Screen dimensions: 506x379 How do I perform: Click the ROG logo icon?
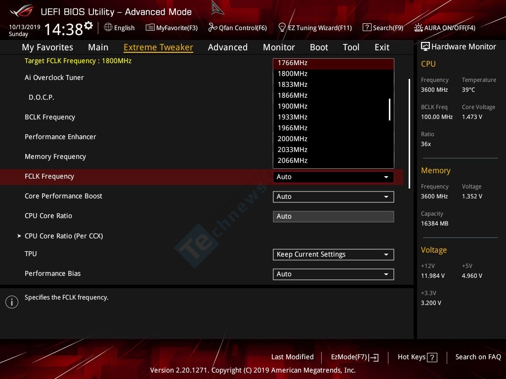22,11
